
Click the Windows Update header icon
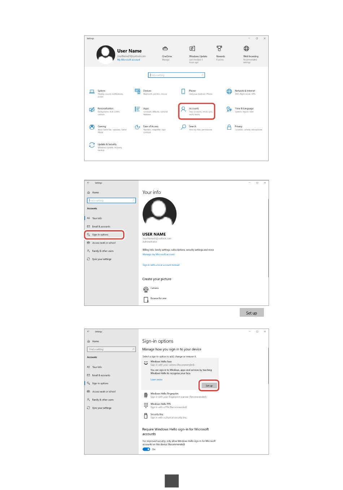click(x=192, y=49)
